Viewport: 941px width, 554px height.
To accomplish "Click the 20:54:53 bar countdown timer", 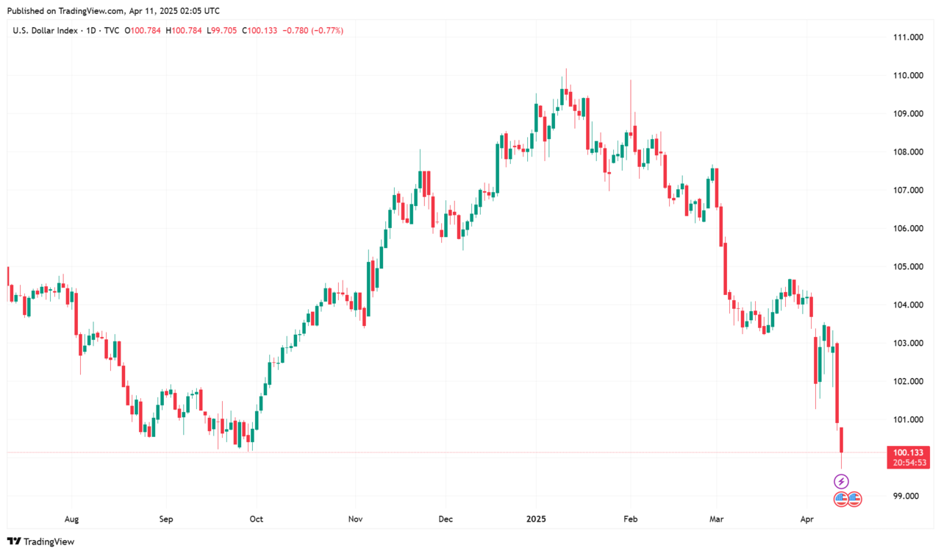I will tap(909, 463).
